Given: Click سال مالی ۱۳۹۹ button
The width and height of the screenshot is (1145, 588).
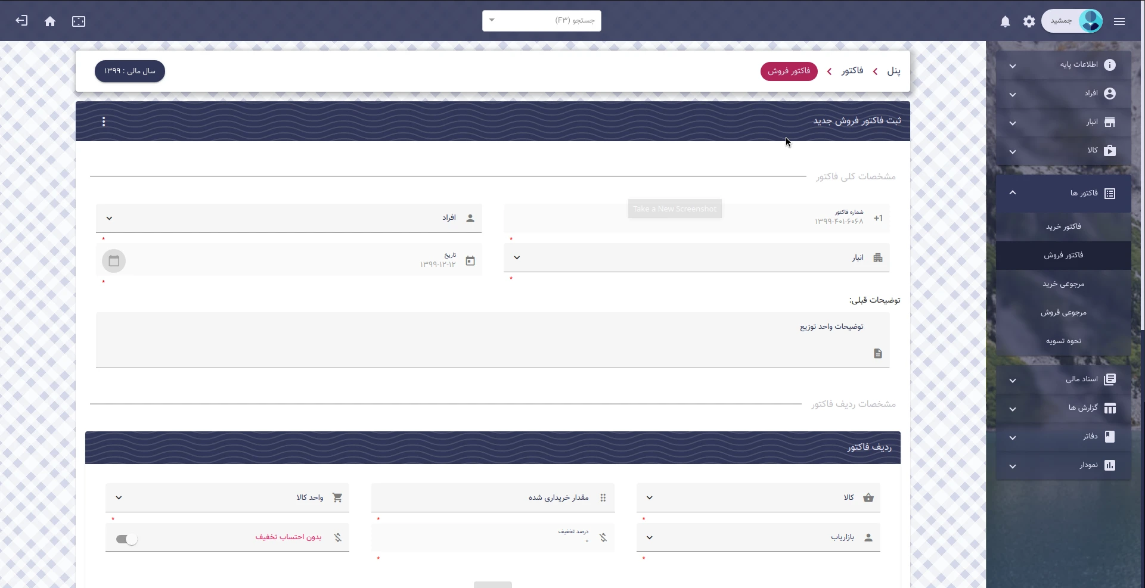Looking at the screenshot, I should pyautogui.click(x=130, y=71).
